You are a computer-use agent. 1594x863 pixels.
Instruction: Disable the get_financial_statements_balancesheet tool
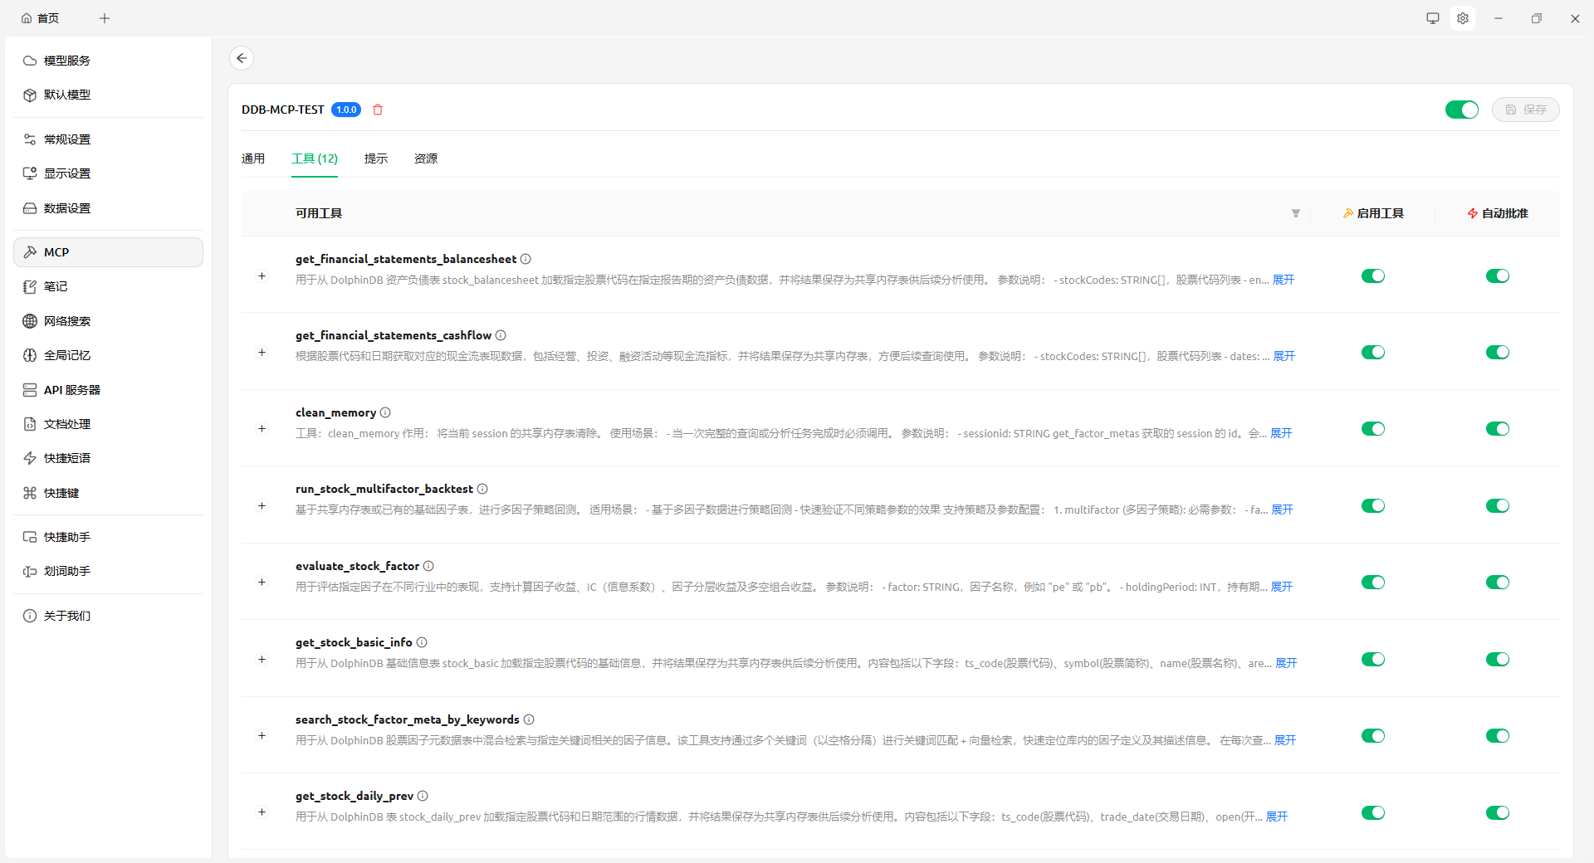[1372, 276]
